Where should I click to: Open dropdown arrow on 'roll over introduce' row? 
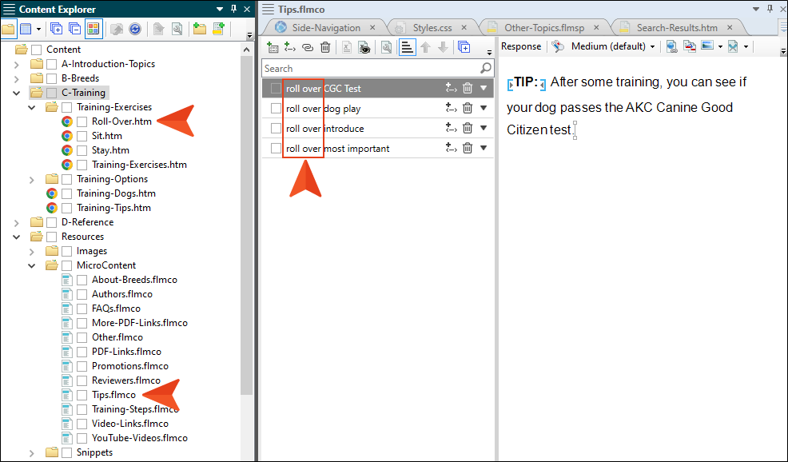point(484,128)
